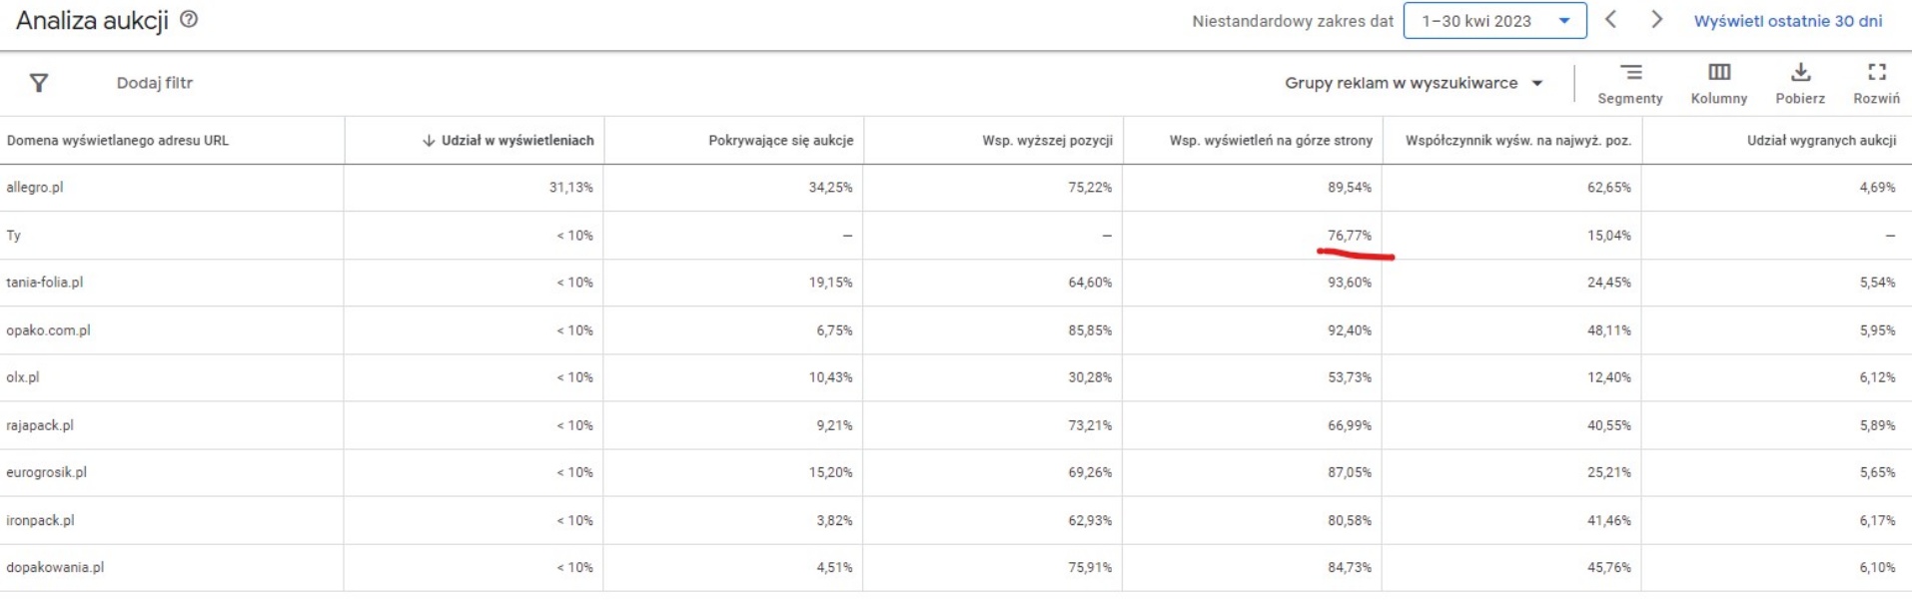Open help icon next to Analiza aukcji
Image resolution: width=1912 pixels, height=604 pixels.
pyautogui.click(x=189, y=19)
